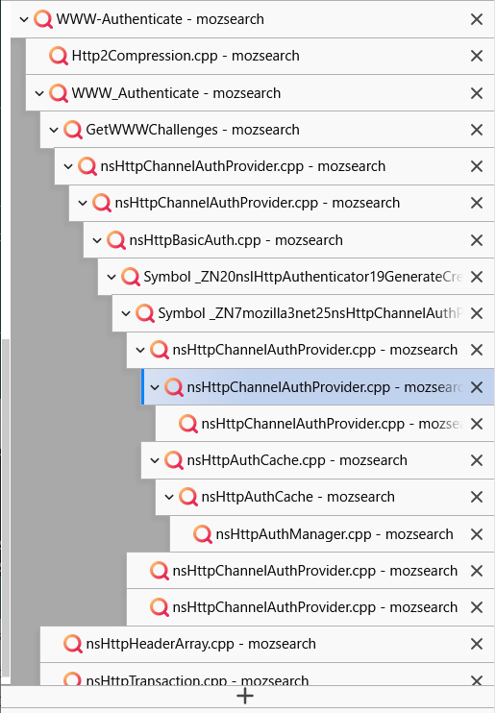Open the nsHttpBasicAuth.cpp tab
Viewport: 496px width, 713px height.
click(288, 240)
